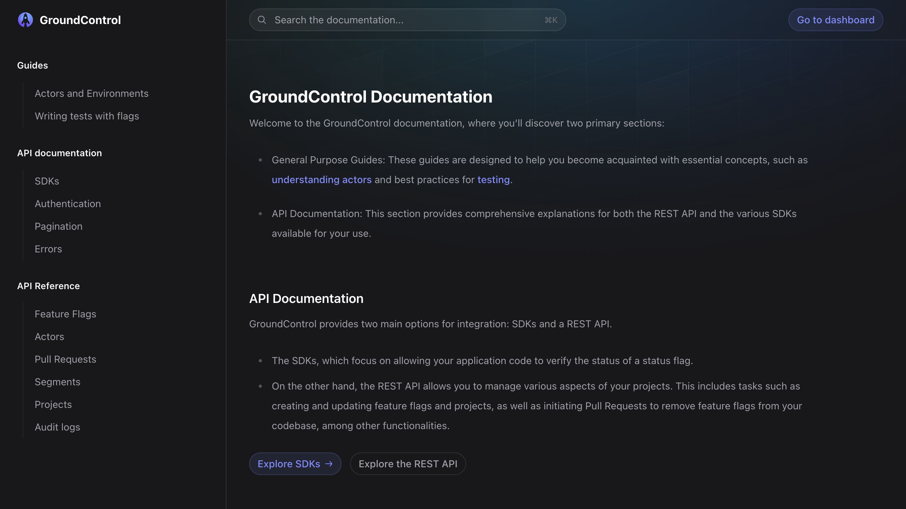Viewport: 906px width, 509px height.
Task: Open Pull Requests reference page
Action: 65,359
